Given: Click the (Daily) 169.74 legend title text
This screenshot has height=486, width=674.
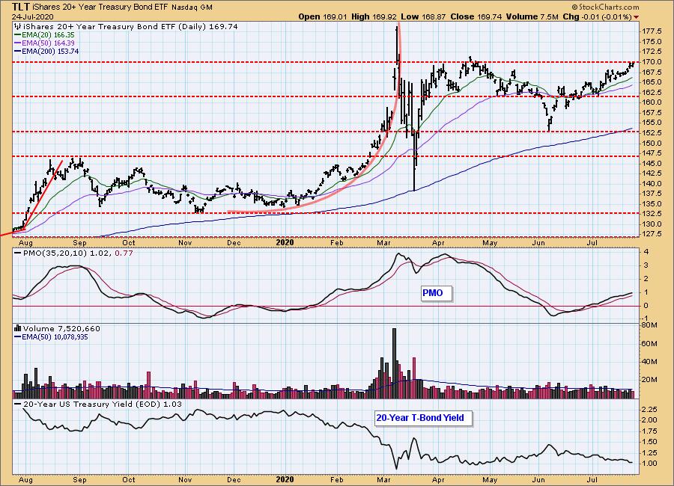Looking at the screenshot, I should [x=208, y=27].
